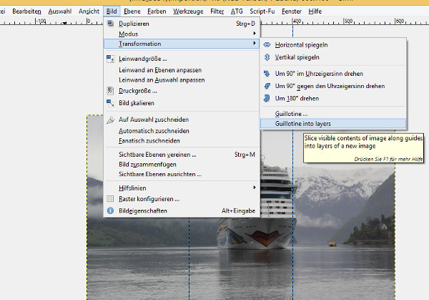Click the rotate 180° icon

[267, 98]
